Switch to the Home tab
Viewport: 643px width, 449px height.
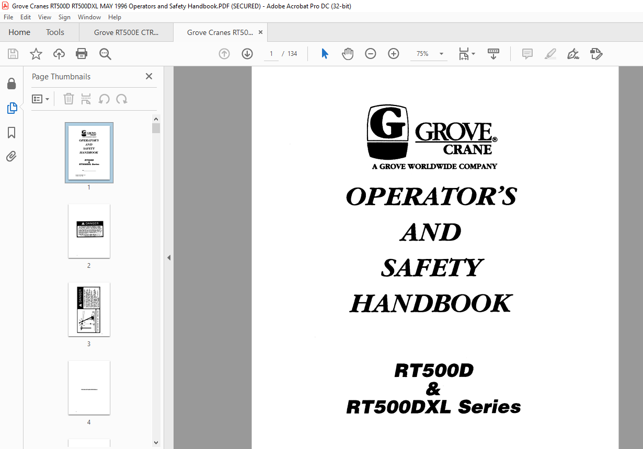click(x=19, y=32)
